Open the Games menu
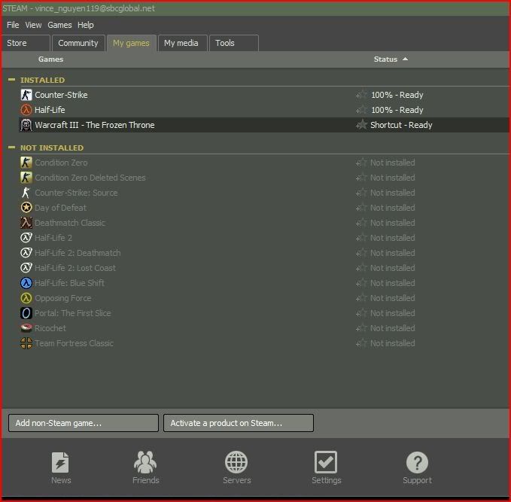 (59, 25)
